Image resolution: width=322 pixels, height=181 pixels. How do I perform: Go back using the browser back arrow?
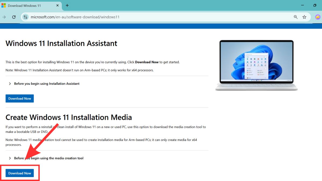point(4,17)
